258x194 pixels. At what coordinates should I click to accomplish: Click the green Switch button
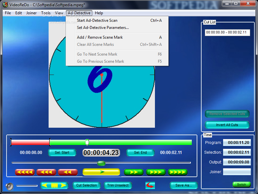point(242,185)
